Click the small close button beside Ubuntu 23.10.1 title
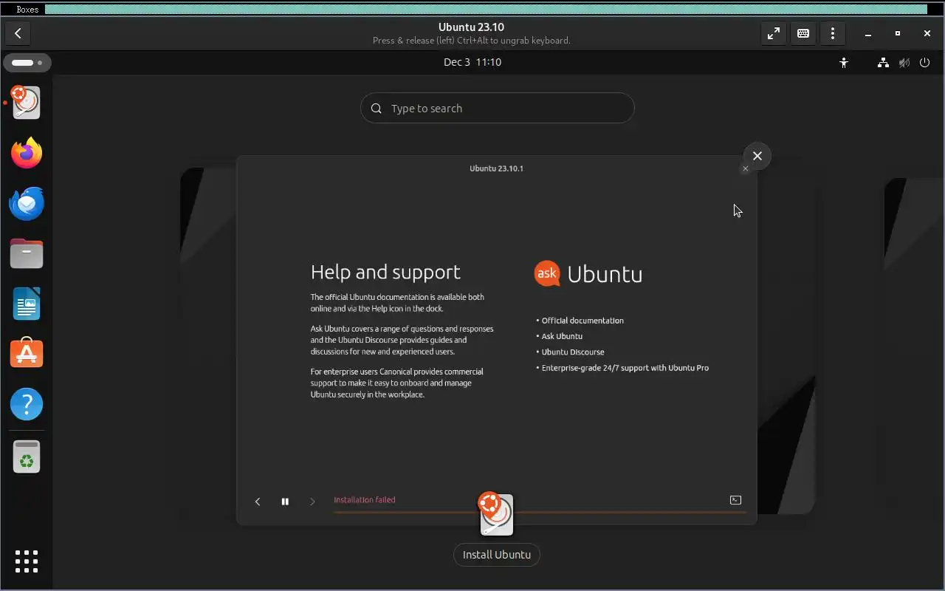 pyautogui.click(x=745, y=168)
